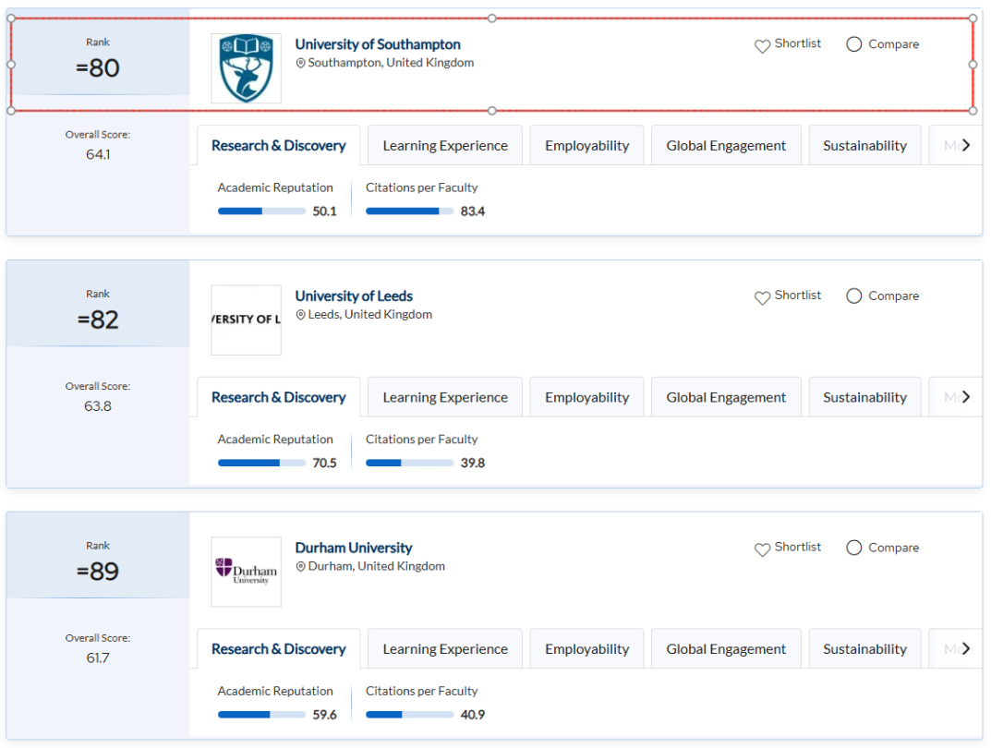The width and height of the screenshot is (991, 748).
Task: Click Southampton's Academic Reputation value 50.1
Action: click(325, 211)
